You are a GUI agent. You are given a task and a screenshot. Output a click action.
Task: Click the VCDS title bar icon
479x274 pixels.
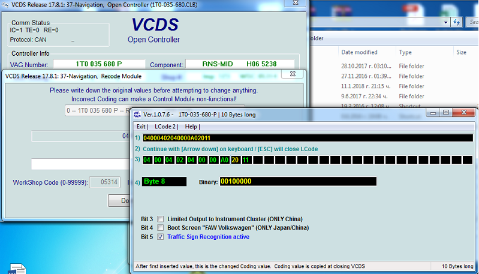5,5
